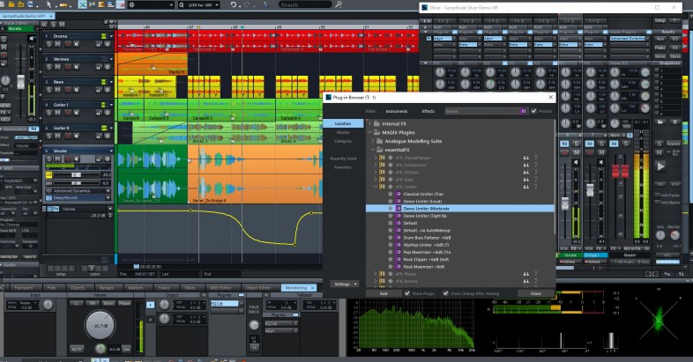693x362 pixels.
Task: Favorite the eFX_Compressor plugin star
Action: point(391,165)
